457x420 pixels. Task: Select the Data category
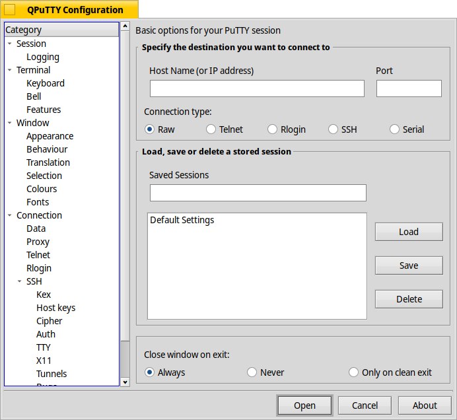point(36,228)
